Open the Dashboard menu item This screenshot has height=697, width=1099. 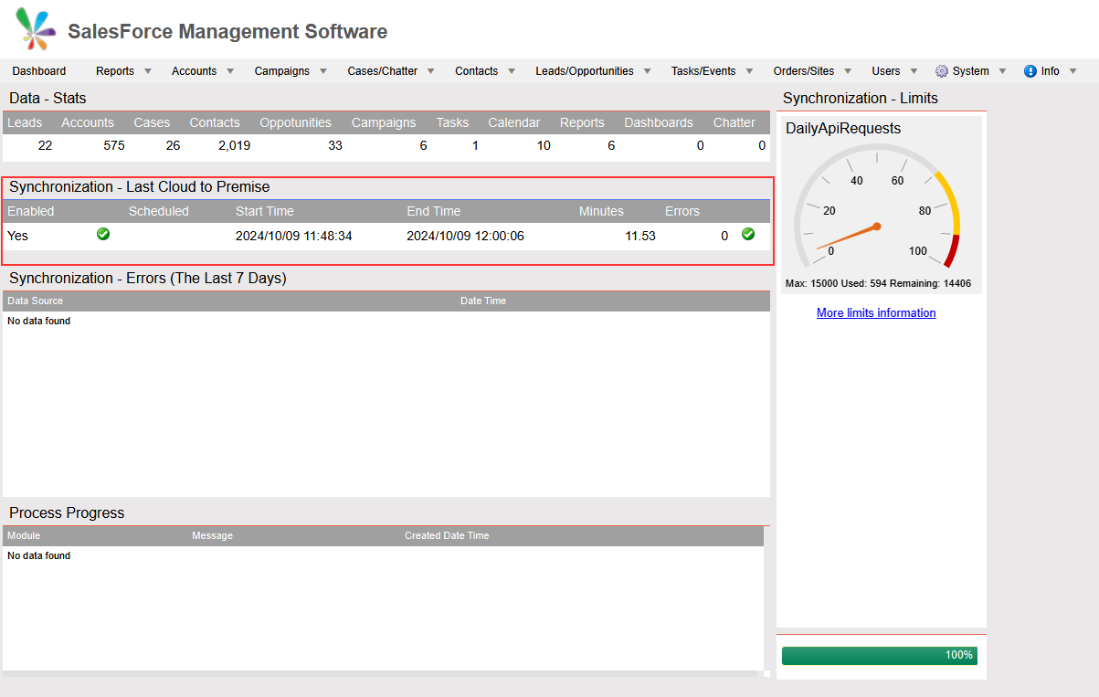39,71
